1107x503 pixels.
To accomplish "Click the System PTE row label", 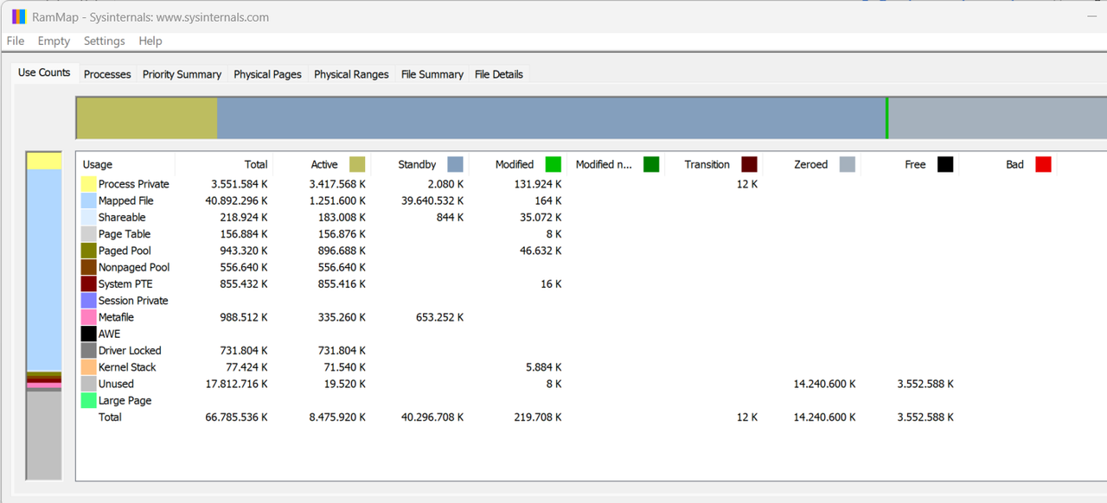I will [x=125, y=284].
